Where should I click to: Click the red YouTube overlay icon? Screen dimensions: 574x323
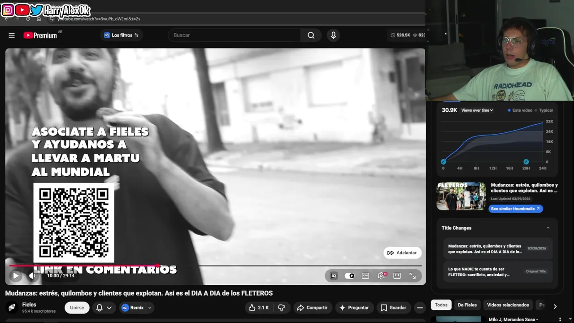22,10
